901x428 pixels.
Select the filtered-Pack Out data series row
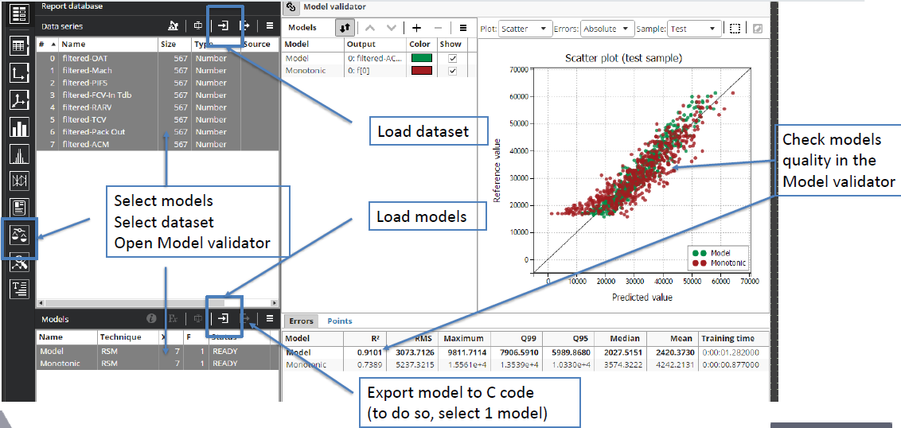pyautogui.click(x=158, y=132)
